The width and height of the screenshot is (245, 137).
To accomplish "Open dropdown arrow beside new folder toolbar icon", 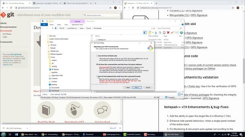I will [x=153, y=32].
